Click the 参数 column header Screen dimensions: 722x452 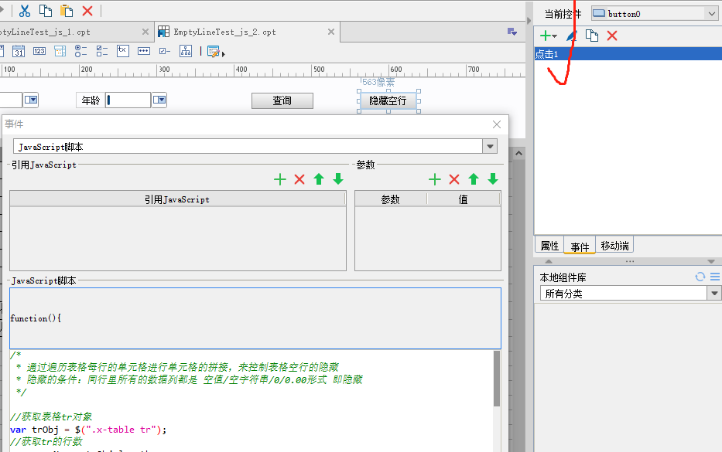click(391, 199)
